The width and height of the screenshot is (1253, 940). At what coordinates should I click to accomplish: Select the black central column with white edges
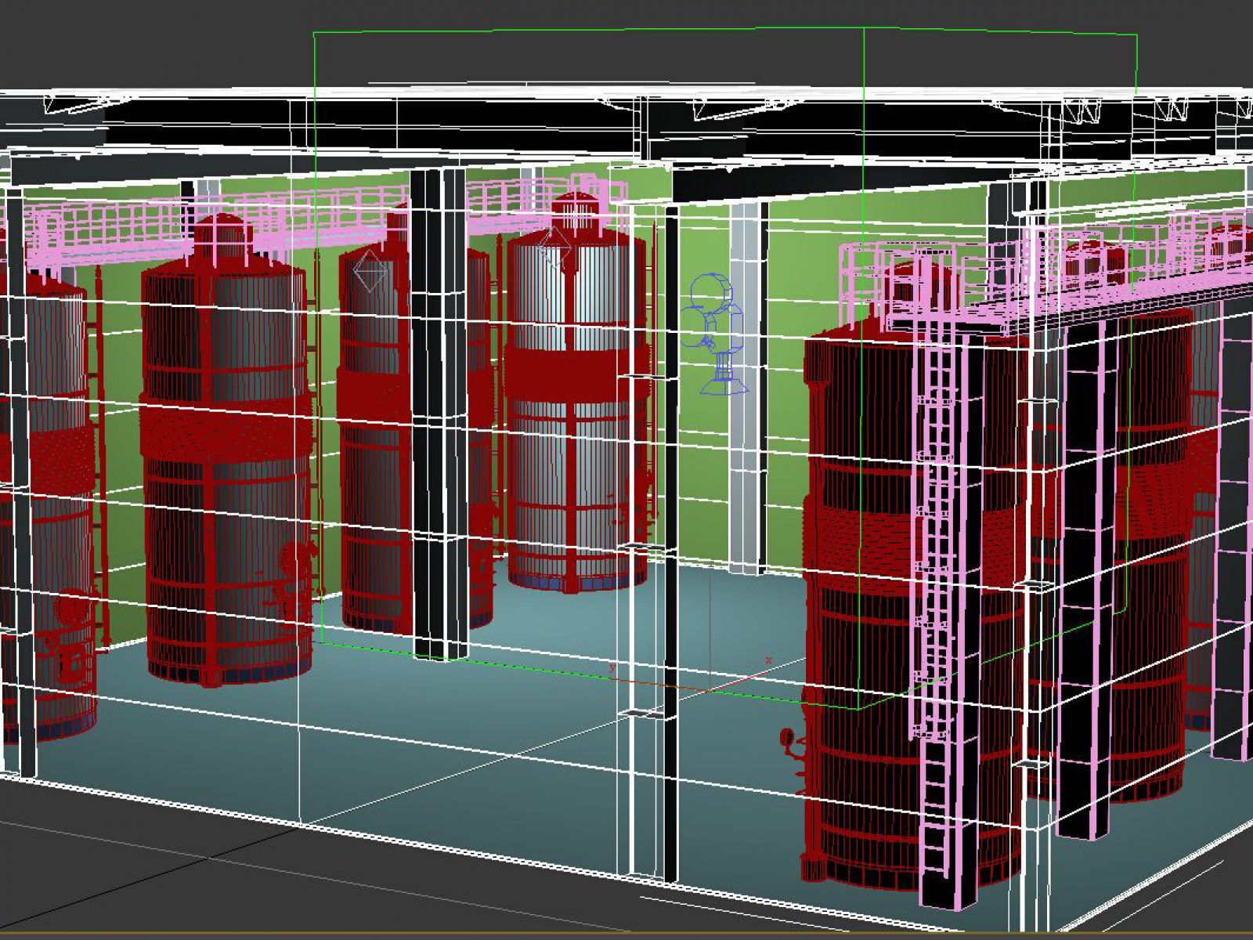439,415
